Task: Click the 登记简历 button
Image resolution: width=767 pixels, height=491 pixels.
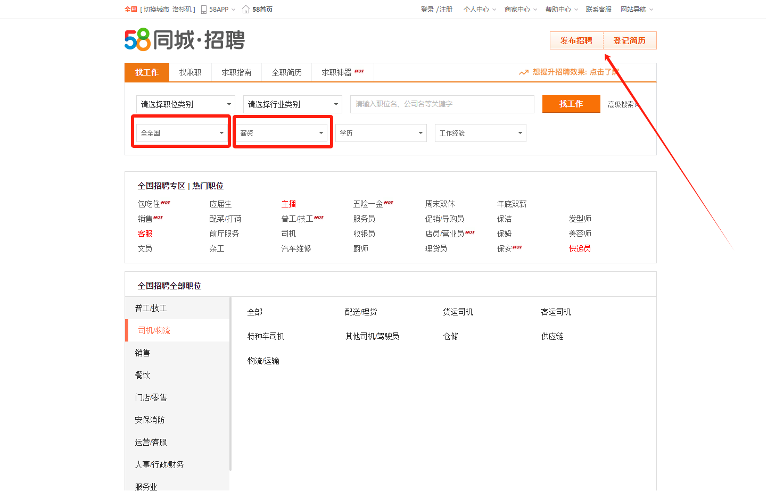Action: [x=630, y=40]
